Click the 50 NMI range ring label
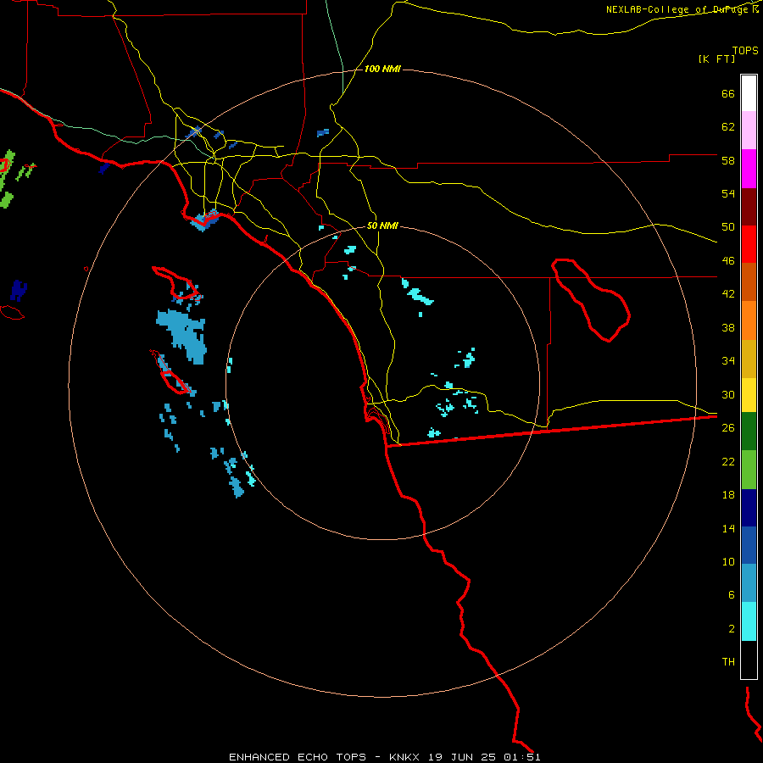 pyautogui.click(x=382, y=226)
